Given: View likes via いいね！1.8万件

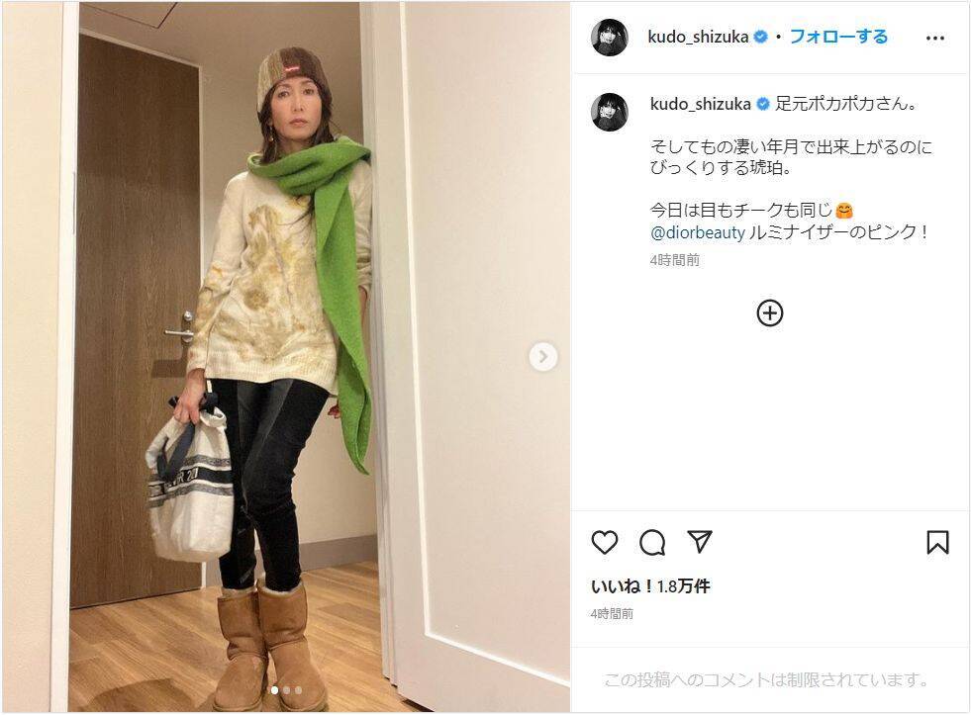Looking at the screenshot, I should pyautogui.click(x=650, y=585).
